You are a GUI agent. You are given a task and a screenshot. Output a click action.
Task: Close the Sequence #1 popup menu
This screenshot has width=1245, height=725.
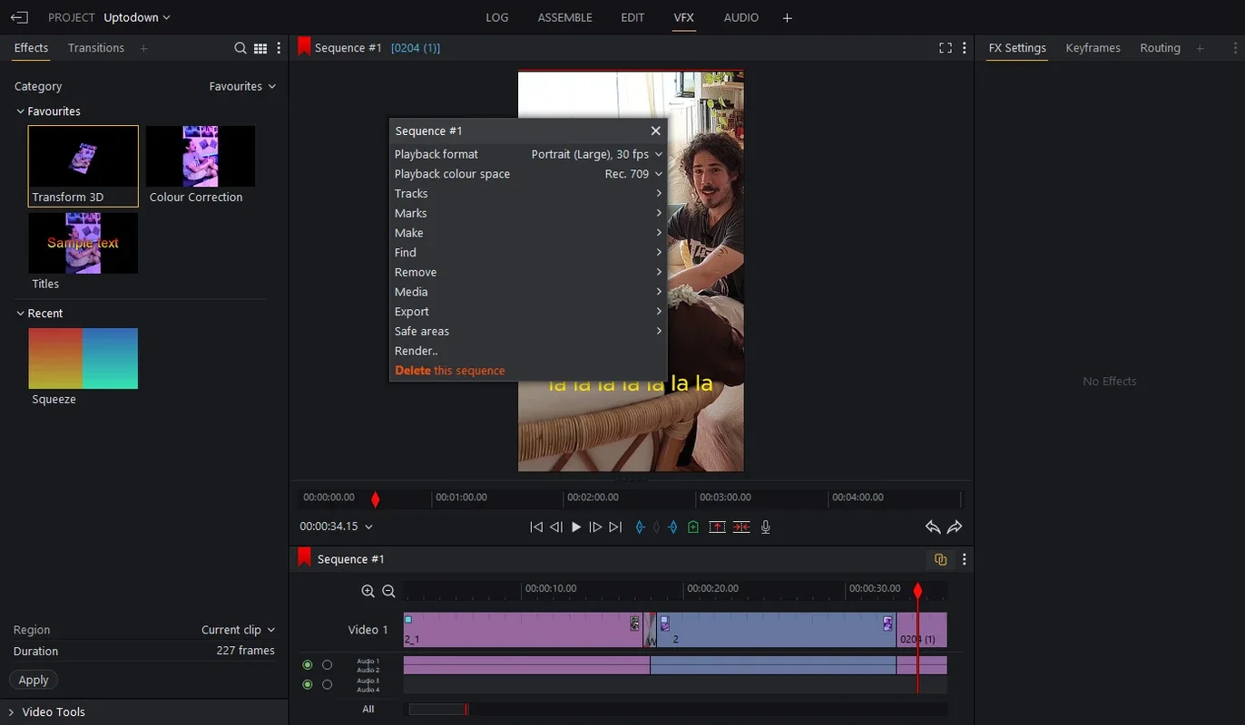[x=655, y=130]
